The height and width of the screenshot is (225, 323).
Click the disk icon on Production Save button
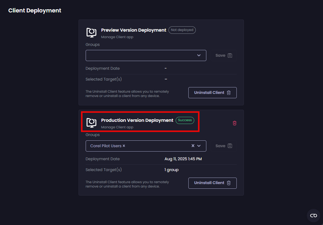(x=230, y=146)
